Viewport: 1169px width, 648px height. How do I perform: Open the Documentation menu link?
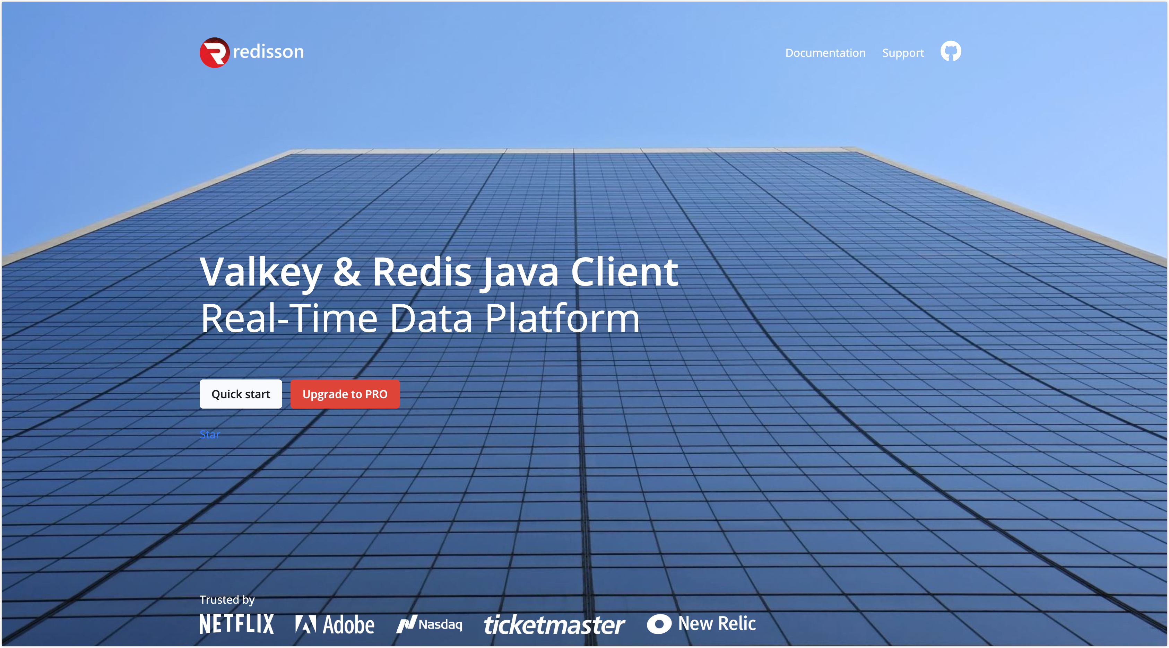pyautogui.click(x=825, y=53)
